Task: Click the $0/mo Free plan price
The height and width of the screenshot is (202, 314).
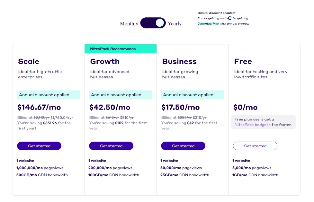Action: [x=245, y=107]
